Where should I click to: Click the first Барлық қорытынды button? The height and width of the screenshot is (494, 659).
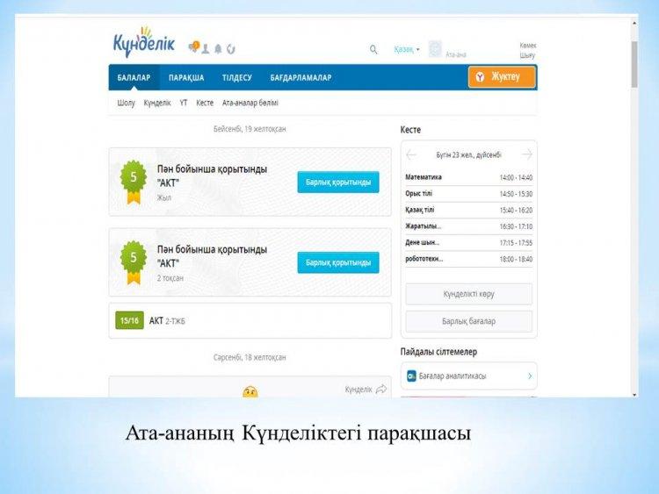point(338,183)
